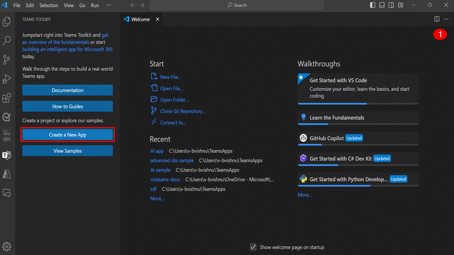Click the Open Folder... link

pyautogui.click(x=174, y=100)
